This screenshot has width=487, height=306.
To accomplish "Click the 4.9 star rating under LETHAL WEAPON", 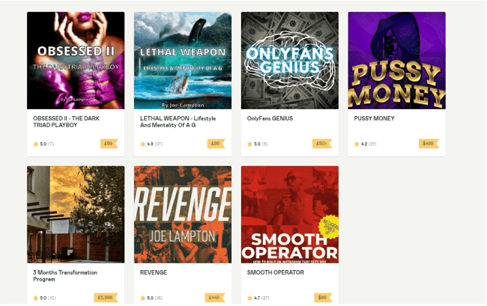I will (151, 144).
